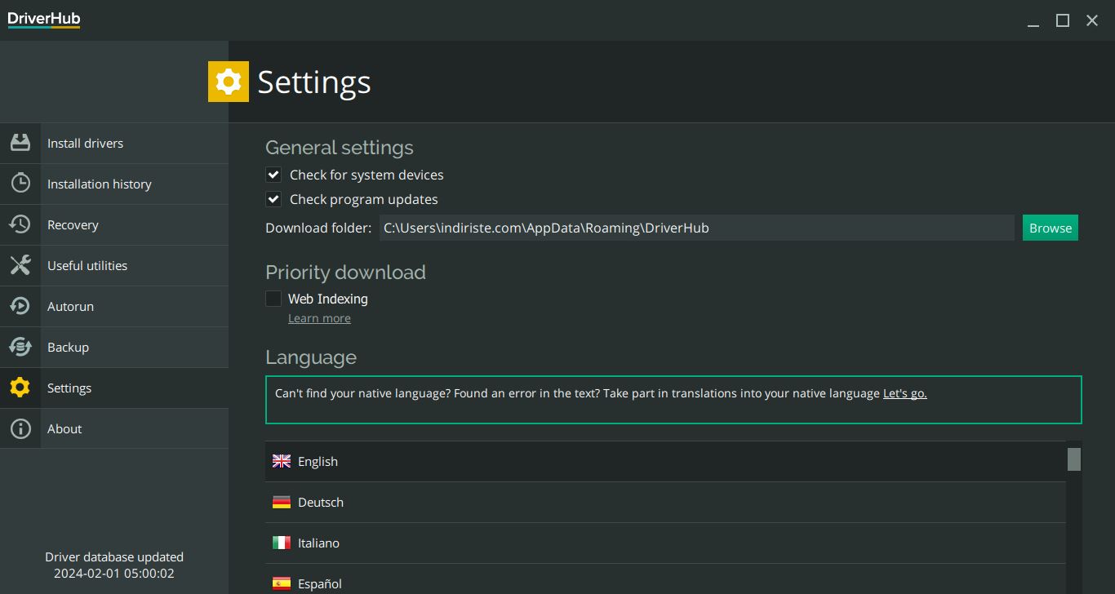Viewport: 1115px width, 594px height.
Task: Click the Spanish flag beside Español
Action: point(282,583)
